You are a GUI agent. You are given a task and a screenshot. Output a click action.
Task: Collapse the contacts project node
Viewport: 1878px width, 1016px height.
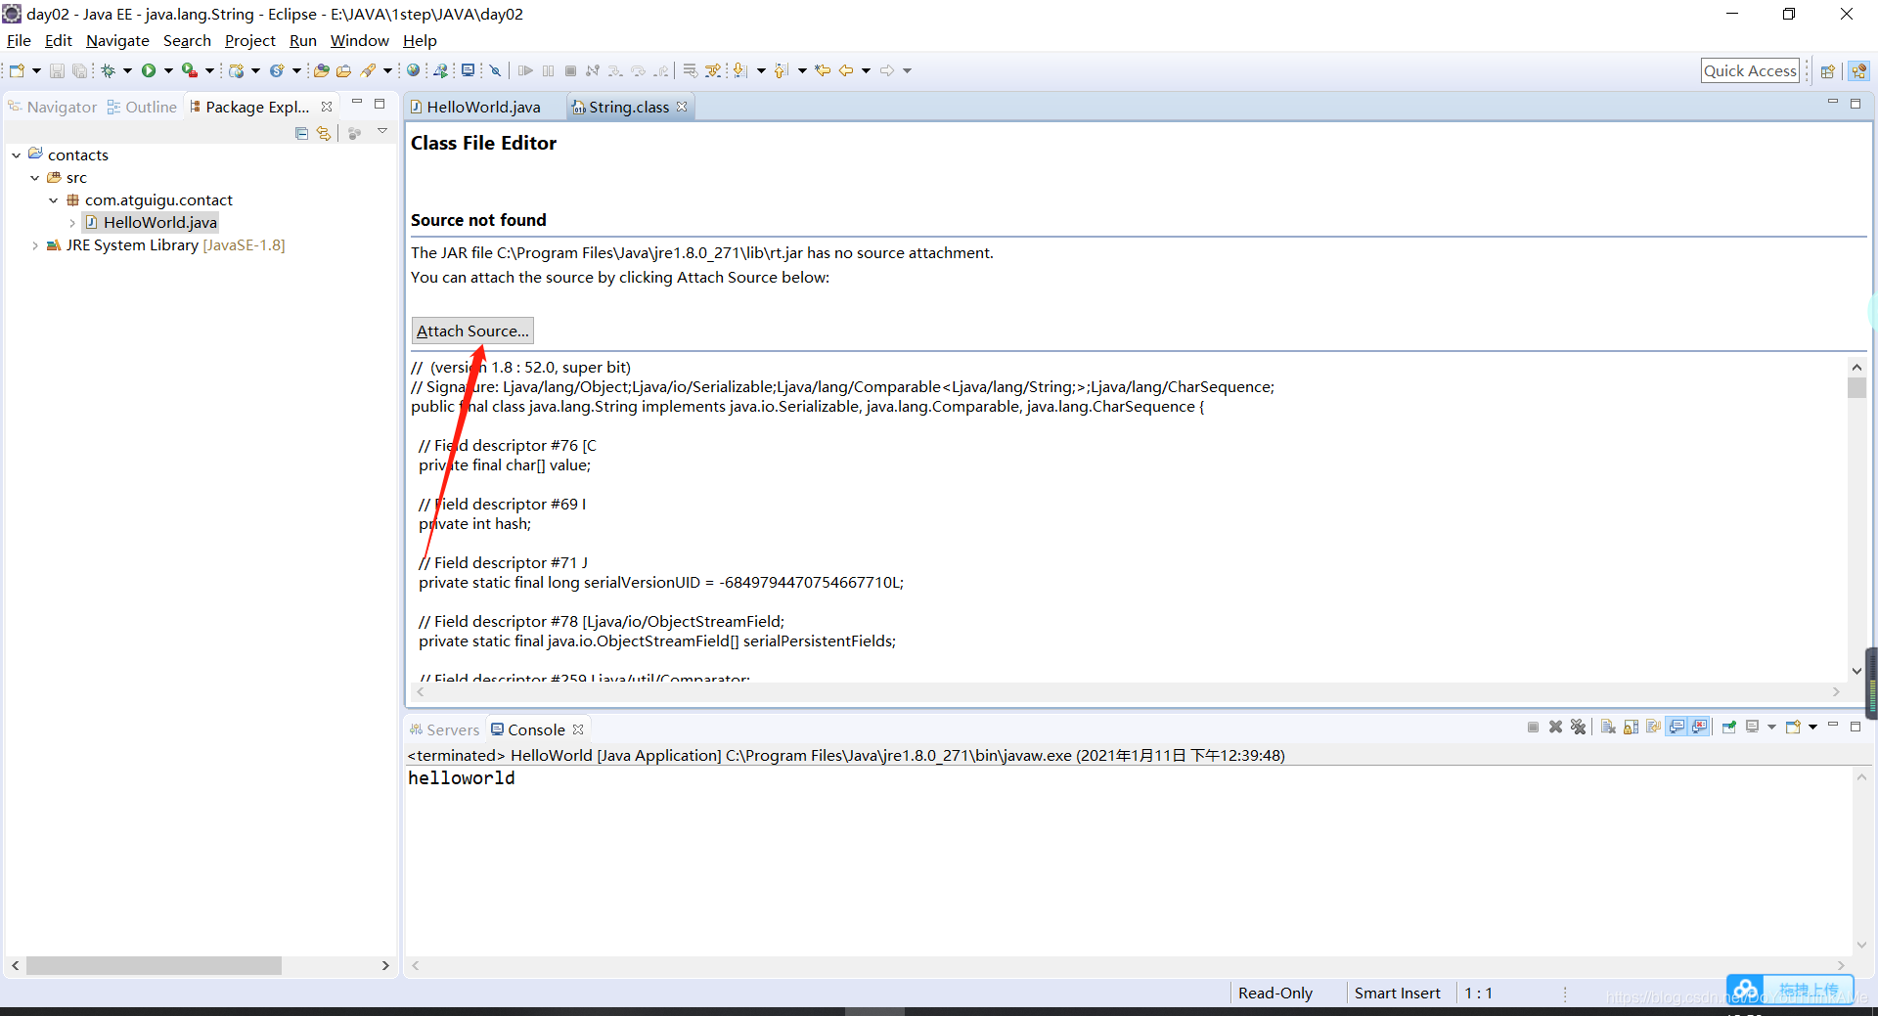[16, 155]
